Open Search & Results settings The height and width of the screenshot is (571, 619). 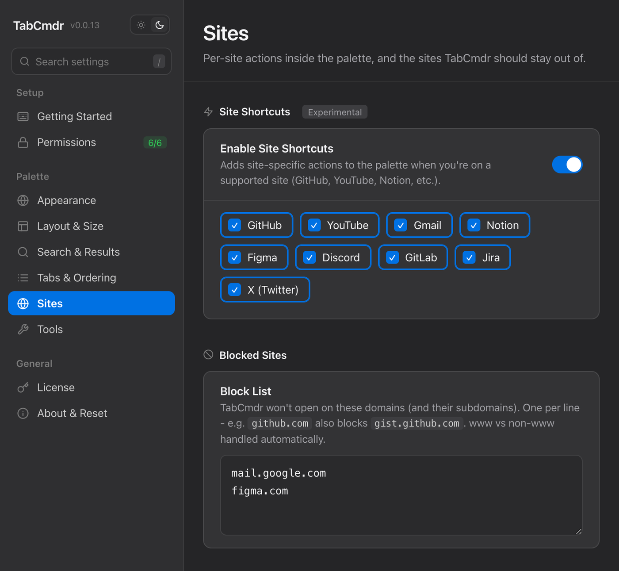[x=92, y=252]
